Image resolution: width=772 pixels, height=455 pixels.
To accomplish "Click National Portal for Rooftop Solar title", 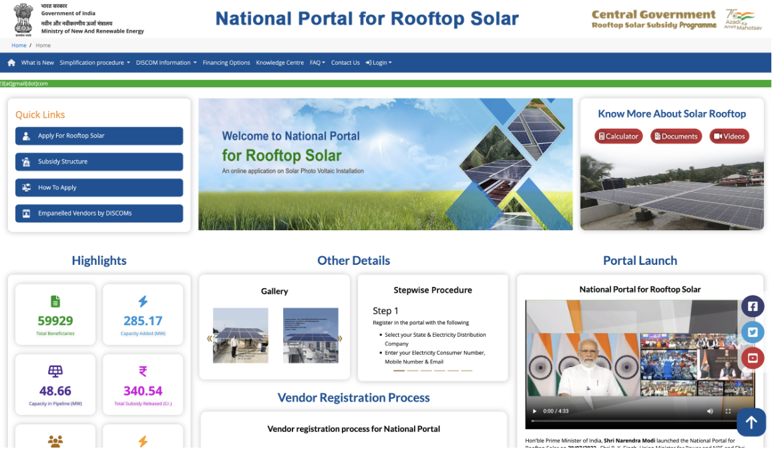I will [367, 19].
